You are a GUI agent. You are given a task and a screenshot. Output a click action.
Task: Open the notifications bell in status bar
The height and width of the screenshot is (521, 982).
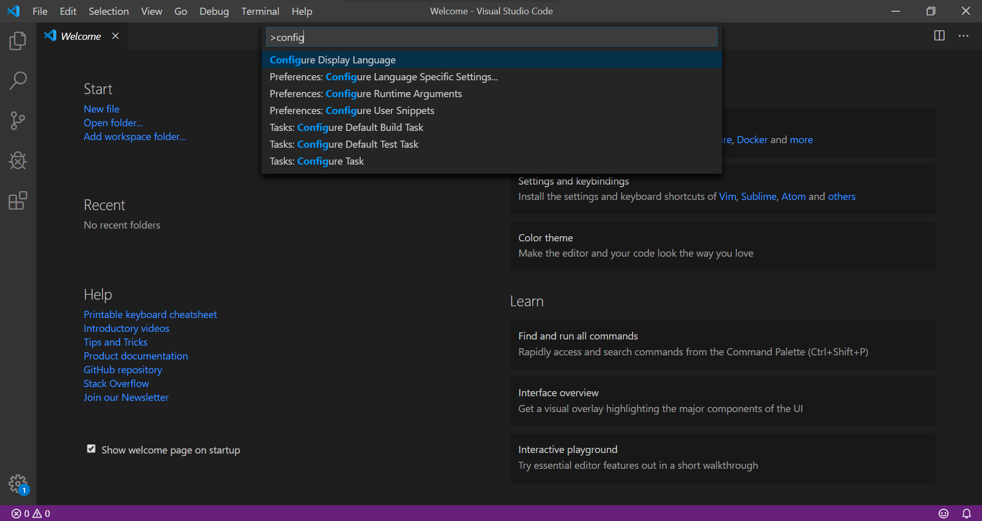pyautogui.click(x=966, y=513)
